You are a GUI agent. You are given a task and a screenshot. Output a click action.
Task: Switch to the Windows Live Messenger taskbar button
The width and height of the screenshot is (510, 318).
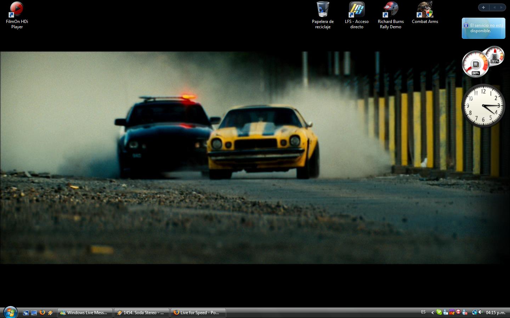[85, 313]
